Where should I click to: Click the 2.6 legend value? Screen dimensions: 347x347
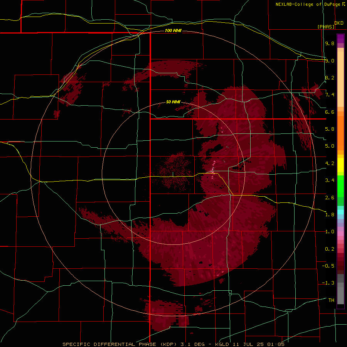pyautogui.click(x=330, y=198)
